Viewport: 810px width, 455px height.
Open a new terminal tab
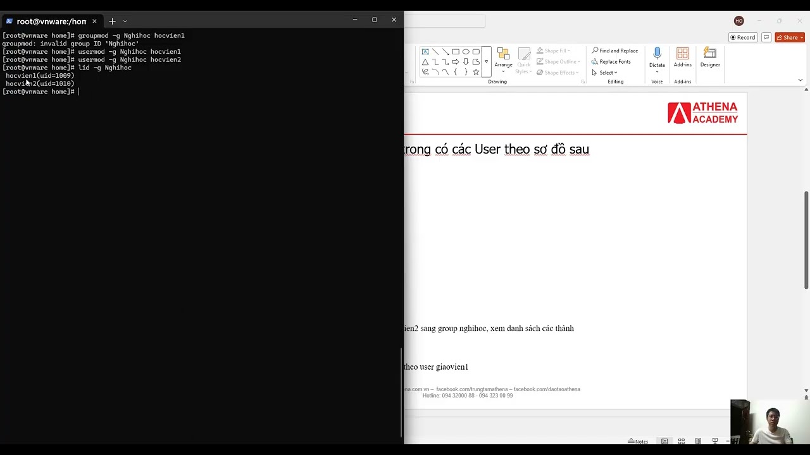[x=112, y=21]
